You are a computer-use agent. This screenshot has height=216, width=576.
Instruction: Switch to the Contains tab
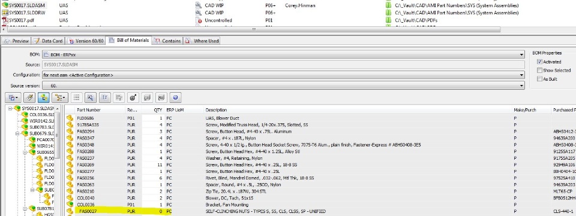(x=167, y=41)
